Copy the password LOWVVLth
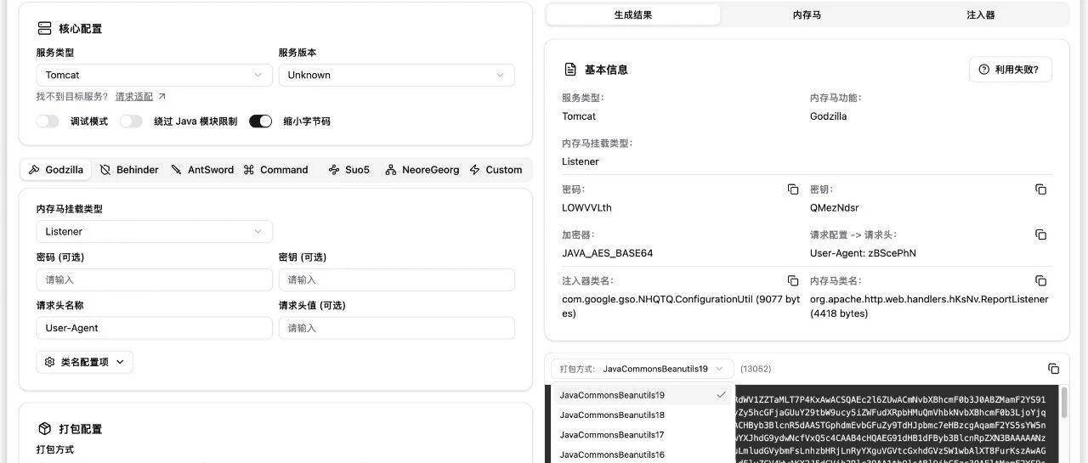The width and height of the screenshot is (1088, 463). (x=793, y=189)
